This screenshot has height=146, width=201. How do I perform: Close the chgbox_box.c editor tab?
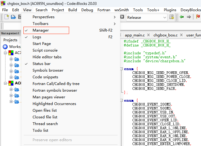(181, 35)
